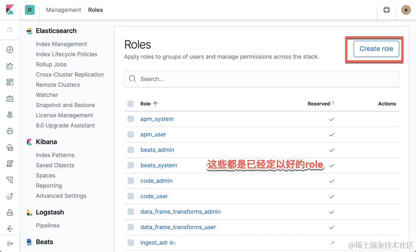Open Canvas icon in sidebar
This screenshot has height=252, width=416.
10,99
